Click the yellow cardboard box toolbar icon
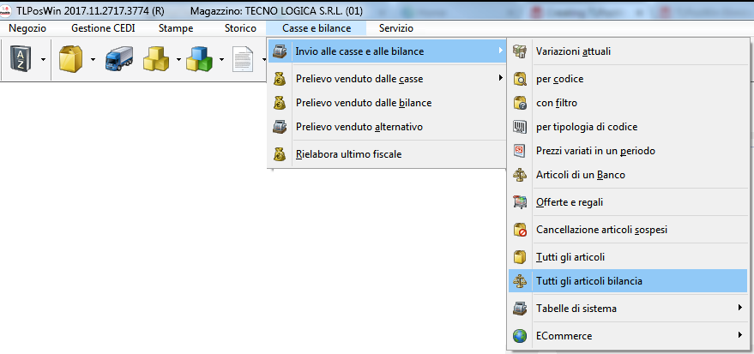Image resolution: width=754 pixels, height=354 pixels. (x=69, y=59)
